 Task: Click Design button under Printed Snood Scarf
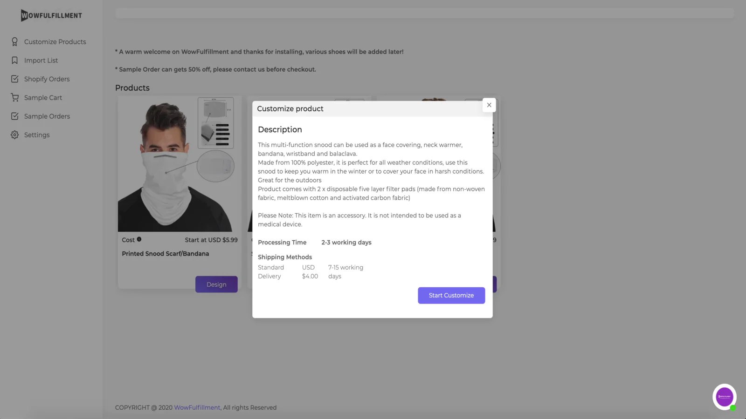(x=216, y=284)
